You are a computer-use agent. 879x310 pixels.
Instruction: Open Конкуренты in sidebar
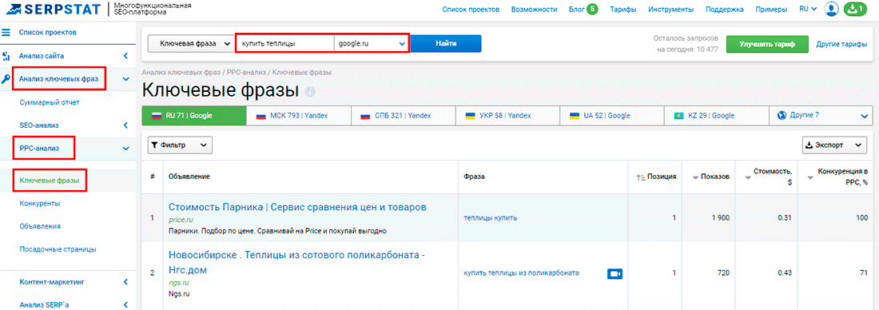click(x=40, y=204)
